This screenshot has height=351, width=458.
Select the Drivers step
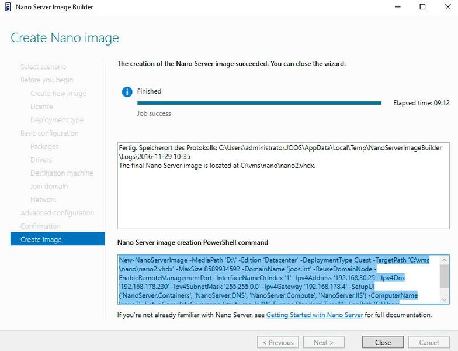pos(41,160)
